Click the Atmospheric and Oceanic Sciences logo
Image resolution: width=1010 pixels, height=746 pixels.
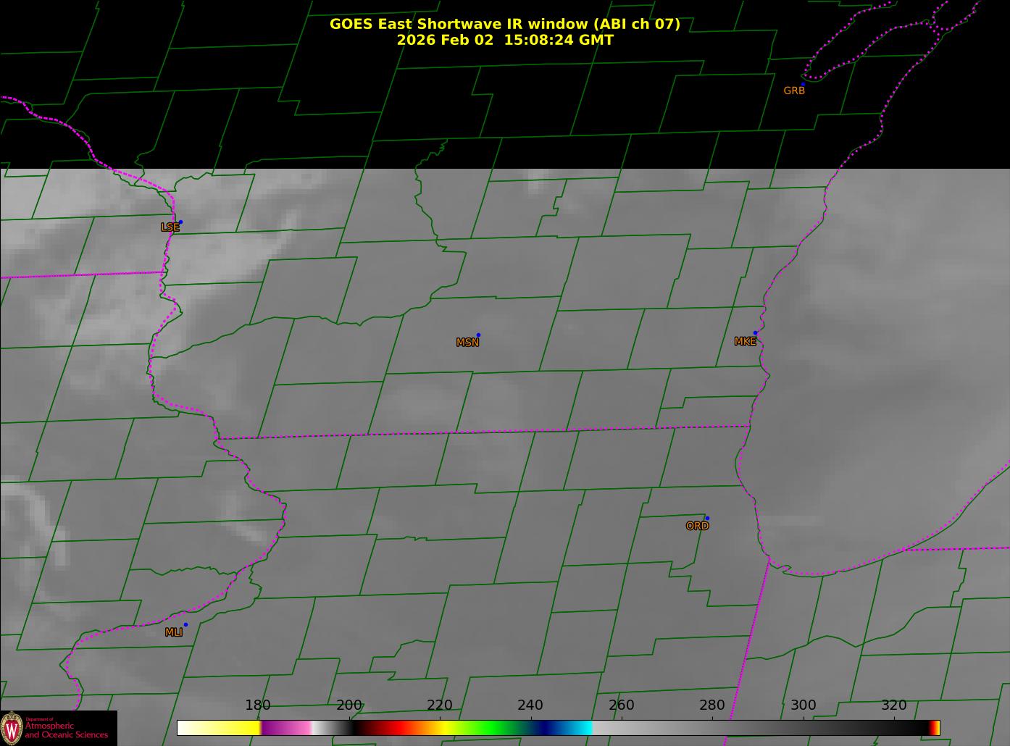click(x=59, y=728)
